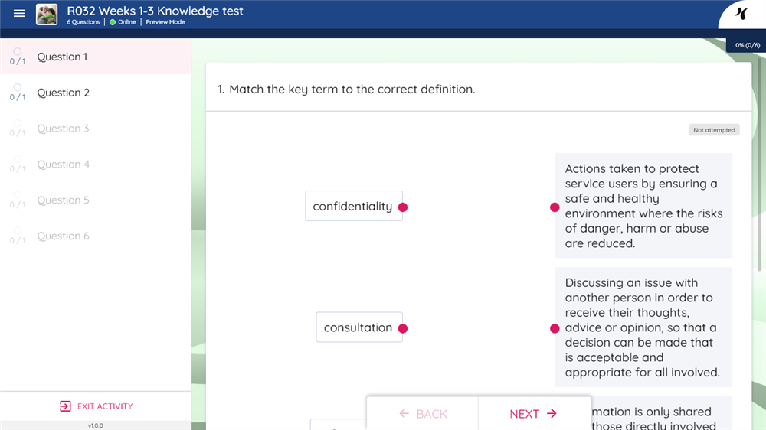Image resolution: width=766 pixels, height=430 pixels.
Task: Click the v1.0.0 version label
Action: click(x=95, y=425)
